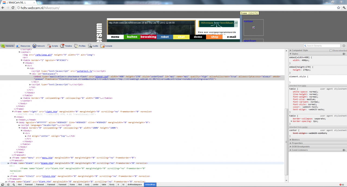347x187 pixels.
Task: Expand the head node in right frame
Action: click(17, 120)
